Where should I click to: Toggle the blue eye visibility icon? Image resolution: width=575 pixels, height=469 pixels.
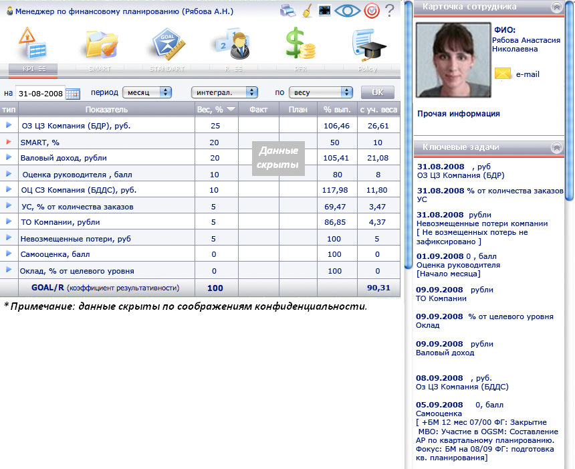point(347,11)
